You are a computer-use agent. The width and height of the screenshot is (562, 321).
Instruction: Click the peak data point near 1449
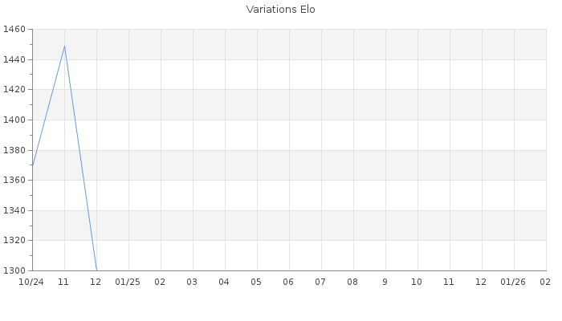pos(64,46)
